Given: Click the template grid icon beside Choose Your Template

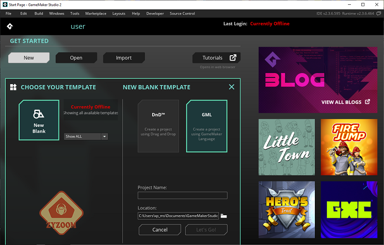Looking at the screenshot, I should point(13,87).
